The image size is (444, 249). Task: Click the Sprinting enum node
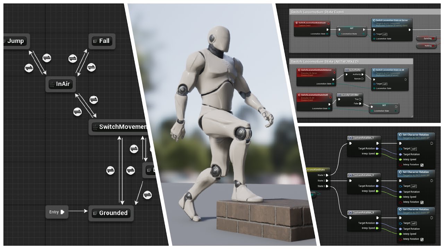(426, 38)
